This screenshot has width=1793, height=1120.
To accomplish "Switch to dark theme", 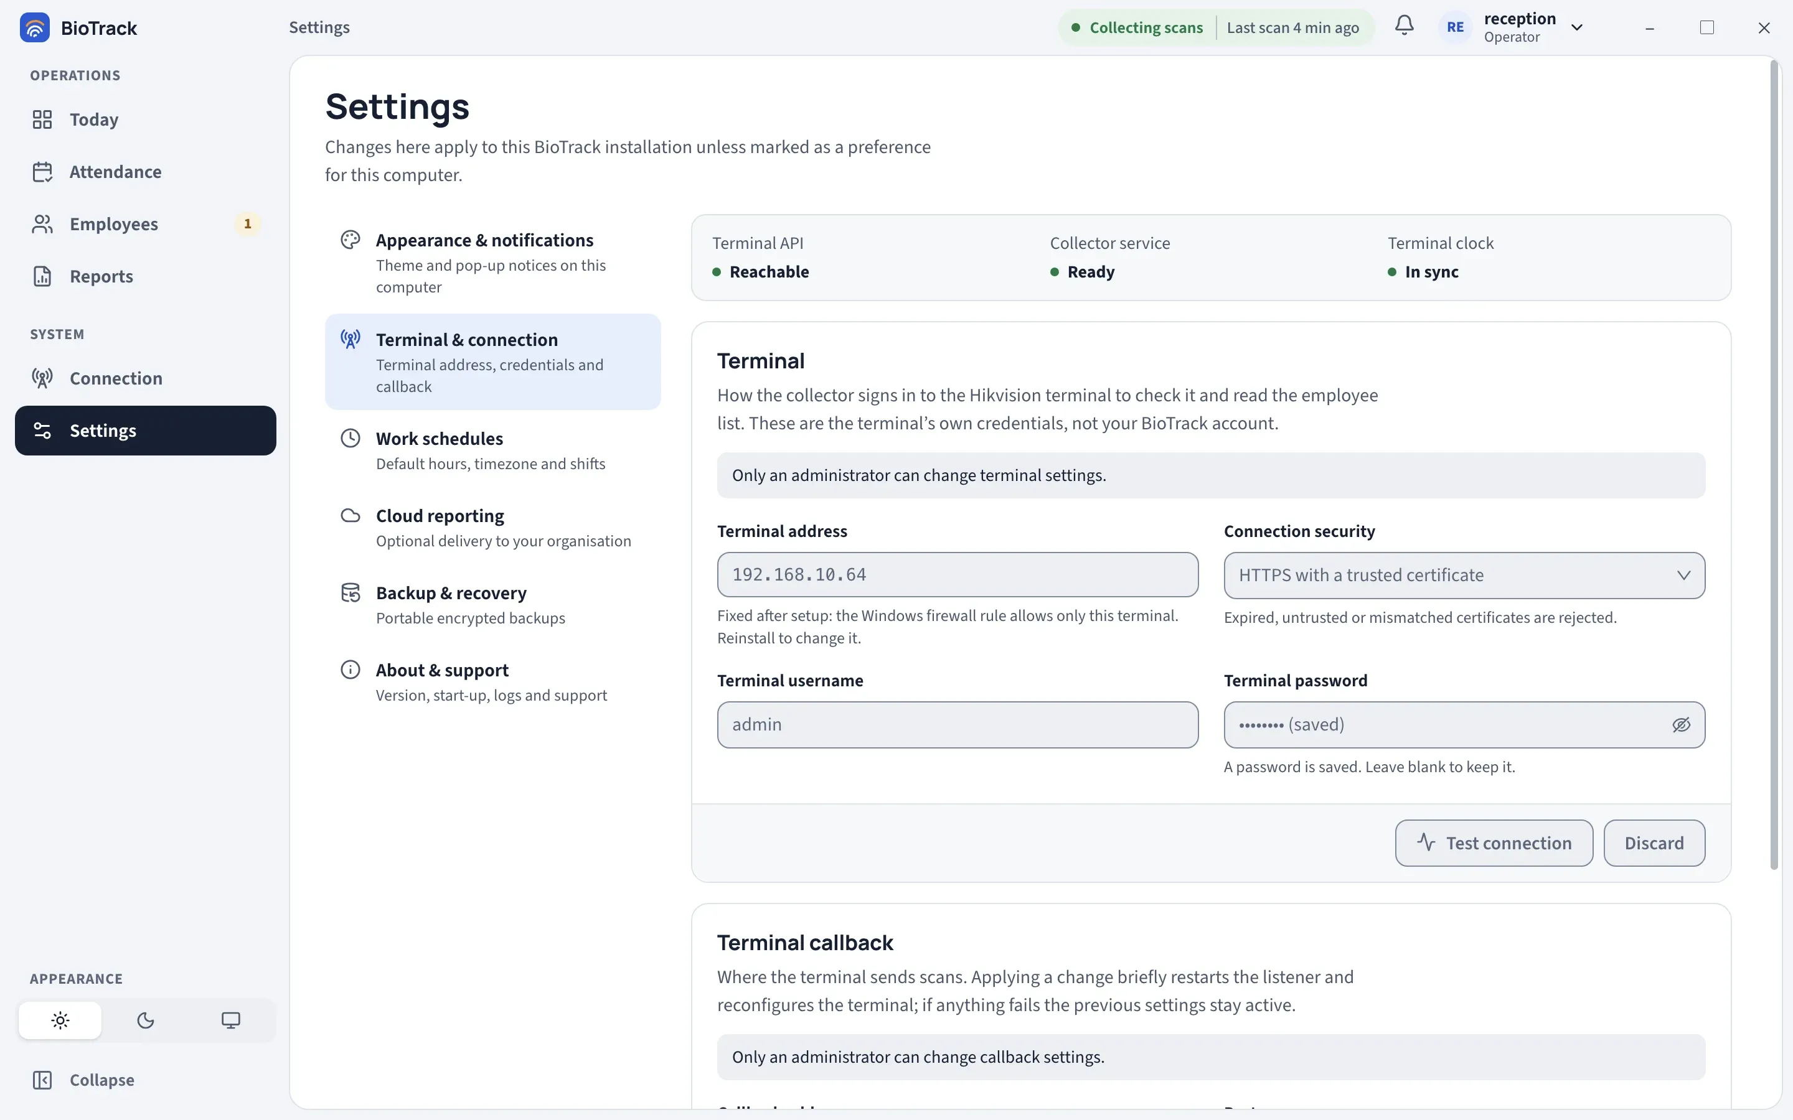I will pyautogui.click(x=145, y=1020).
